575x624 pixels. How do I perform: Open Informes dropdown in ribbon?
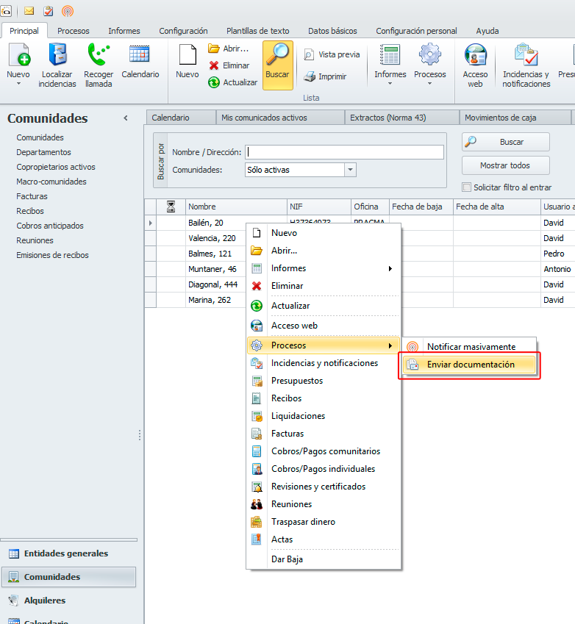390,65
